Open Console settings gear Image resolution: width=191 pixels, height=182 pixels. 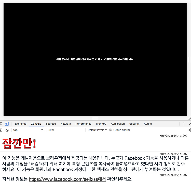[190, 130]
